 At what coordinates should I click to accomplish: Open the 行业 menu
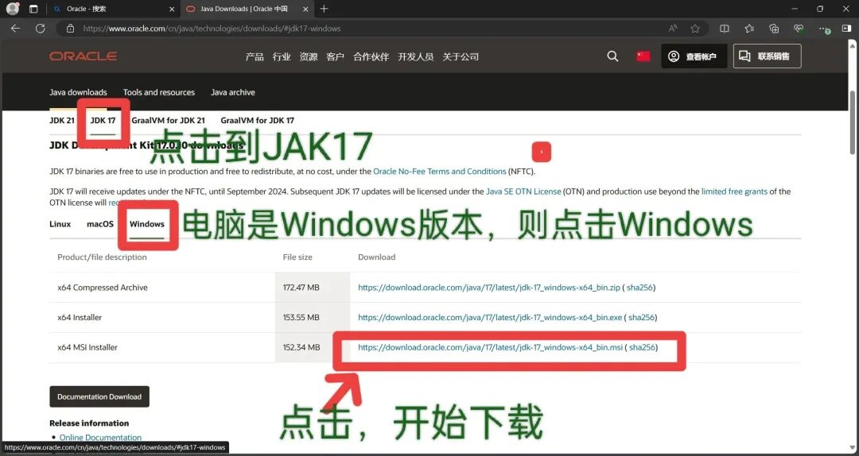tap(282, 57)
